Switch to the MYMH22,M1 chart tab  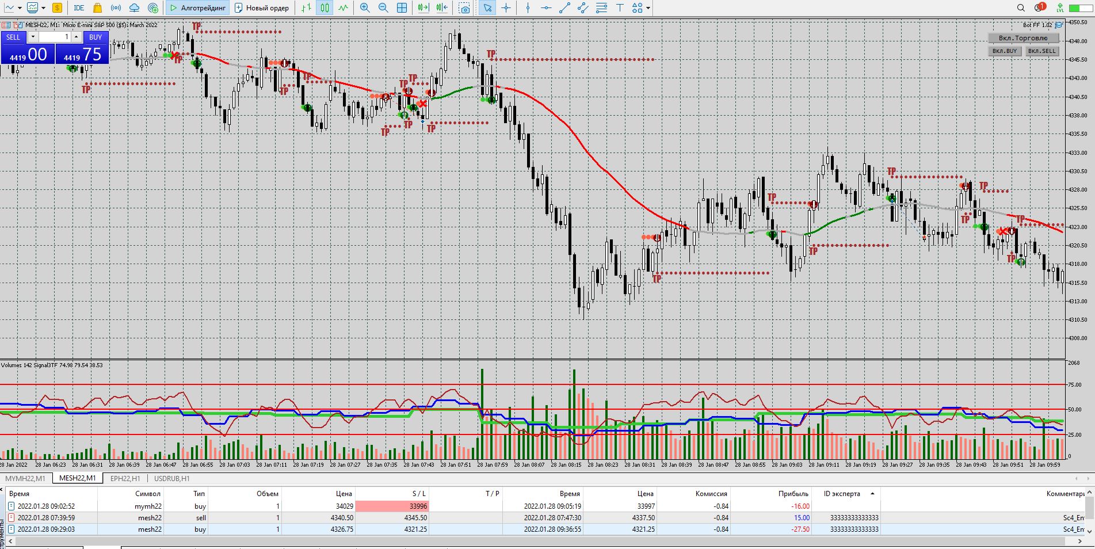(x=25, y=478)
